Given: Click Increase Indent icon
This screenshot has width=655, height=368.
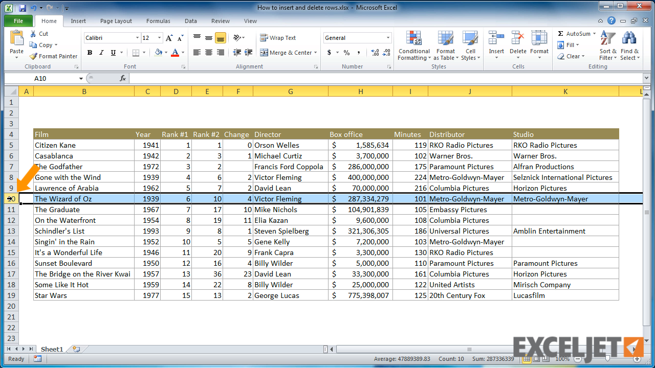Looking at the screenshot, I should tap(248, 53).
